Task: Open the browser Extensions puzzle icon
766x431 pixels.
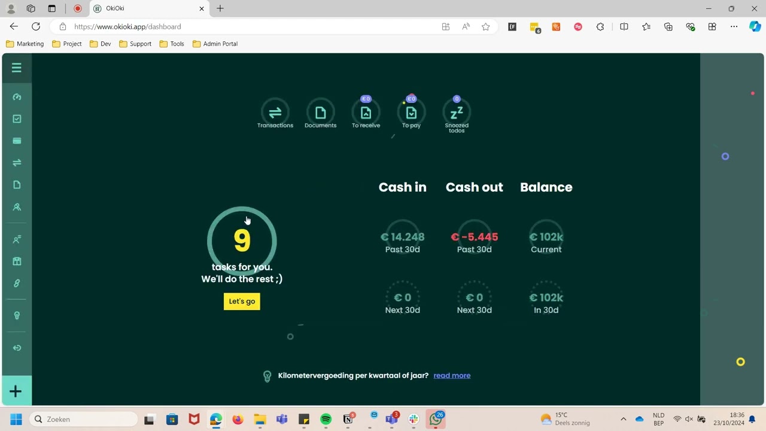Action: [x=600, y=26]
